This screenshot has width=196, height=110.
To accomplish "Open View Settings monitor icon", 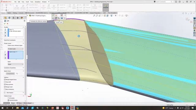I will click(x=126, y=16).
